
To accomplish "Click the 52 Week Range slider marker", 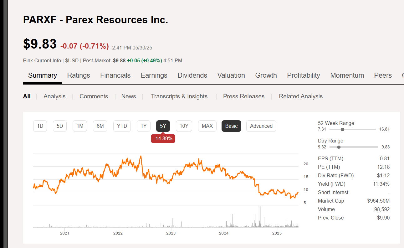I will [x=342, y=129].
